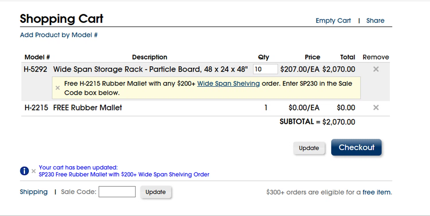Viewport: 430px width, 216px height.
Task: Click the H-2215 model number
Action: 36,108
